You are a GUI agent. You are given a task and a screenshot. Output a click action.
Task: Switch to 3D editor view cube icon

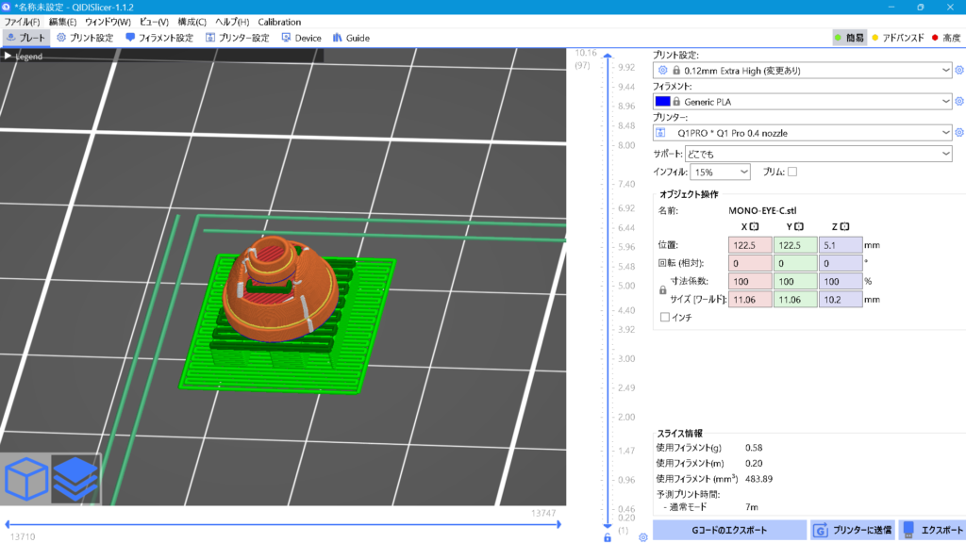pyautogui.click(x=26, y=480)
